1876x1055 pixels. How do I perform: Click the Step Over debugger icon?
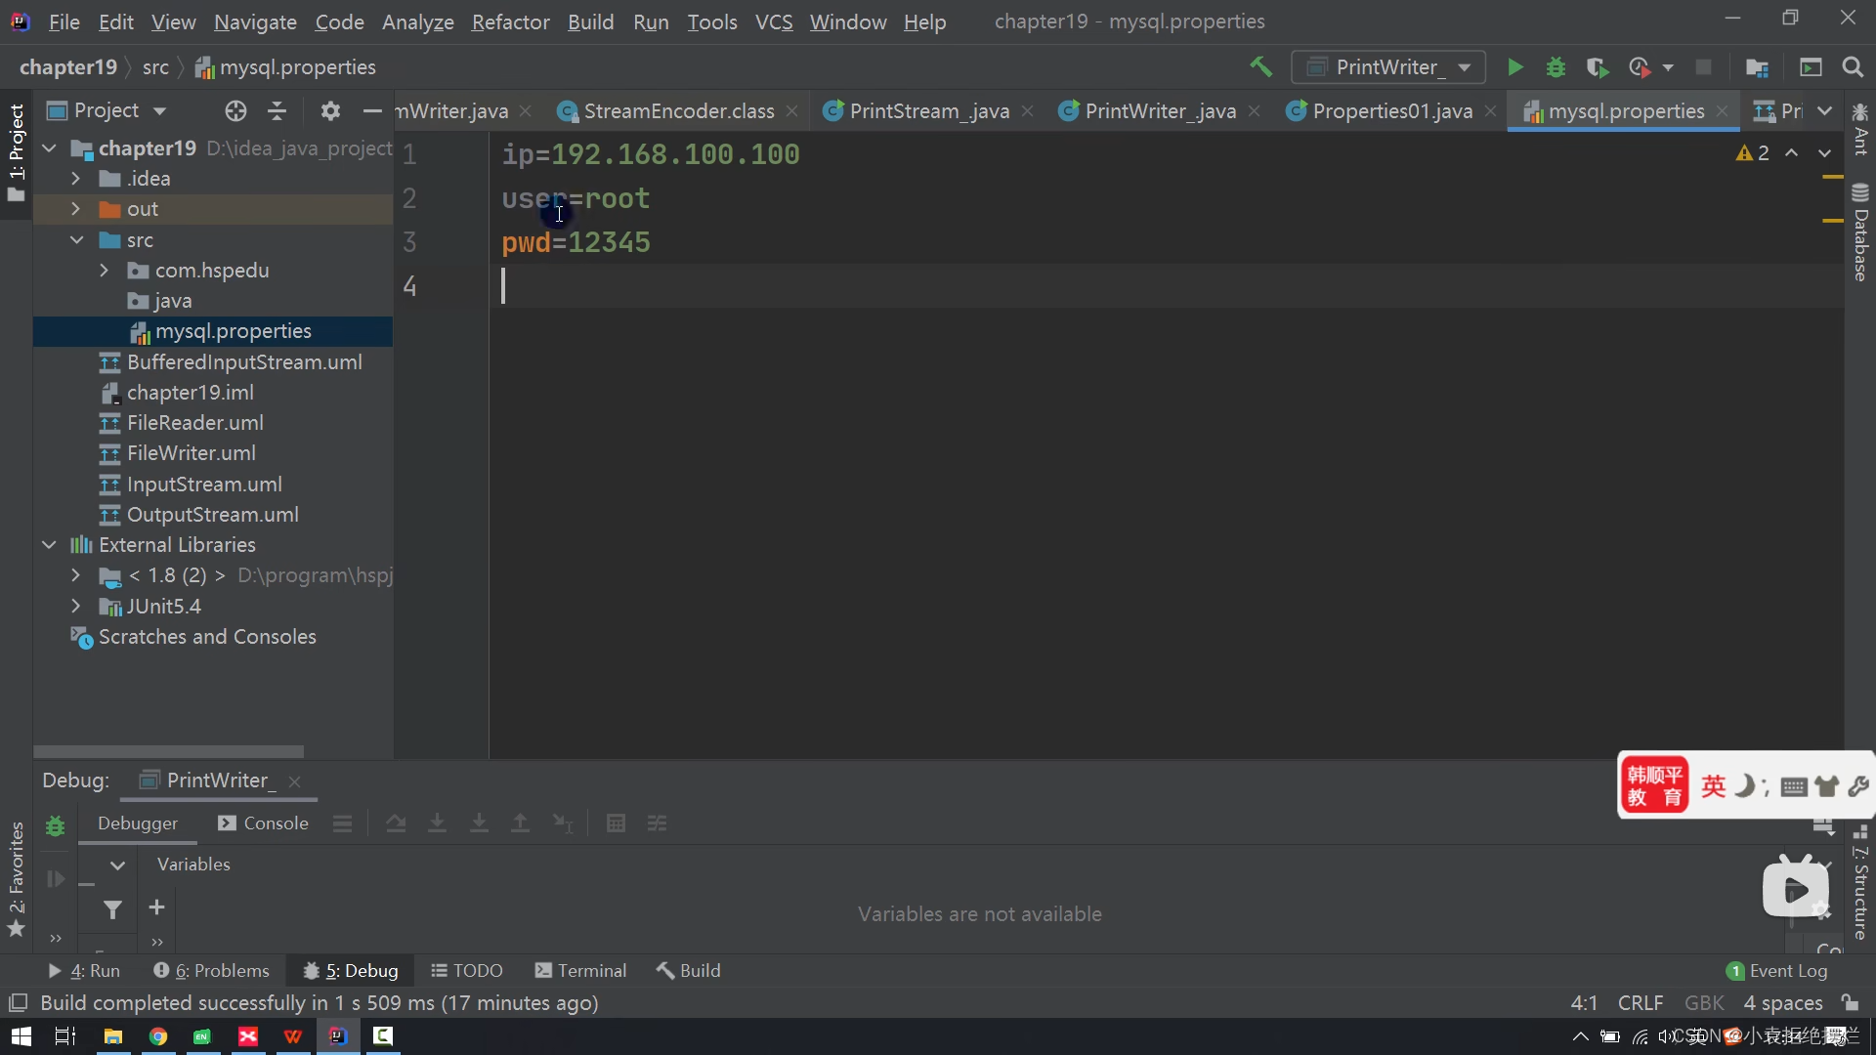(x=396, y=823)
